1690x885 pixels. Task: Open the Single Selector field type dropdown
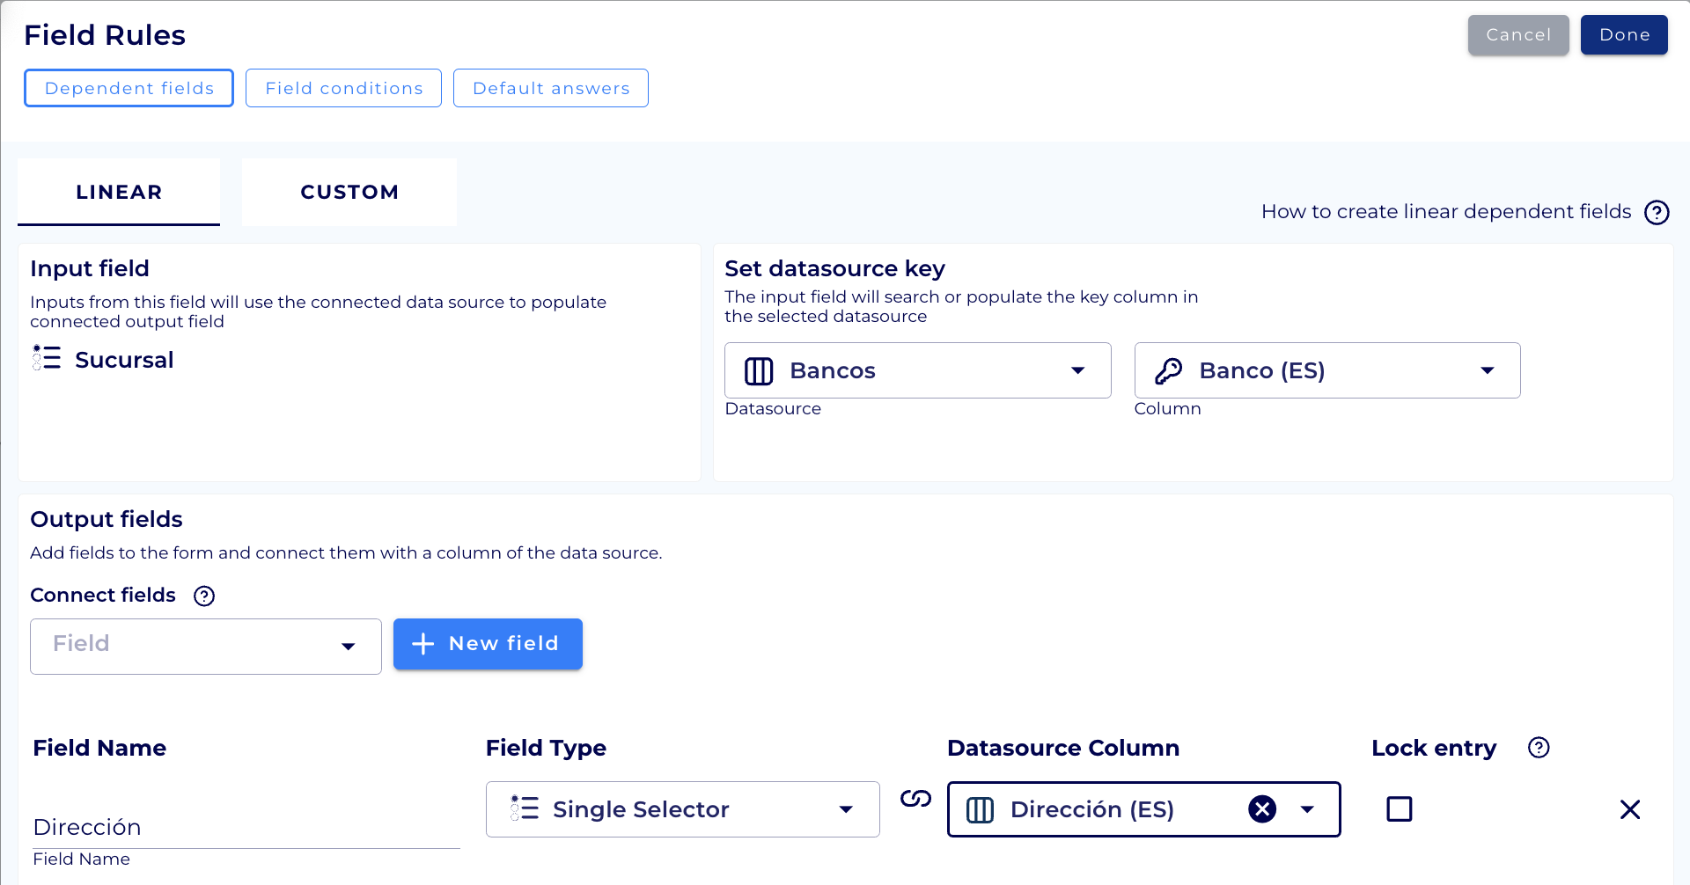coord(845,809)
